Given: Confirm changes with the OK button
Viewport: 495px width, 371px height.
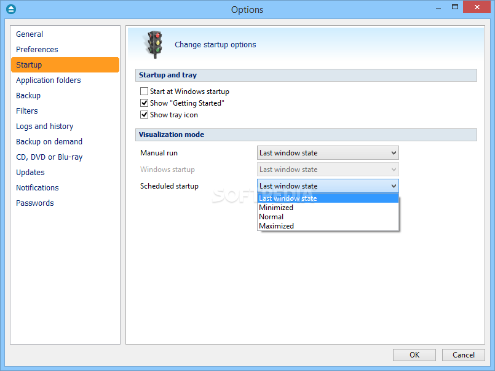Looking at the screenshot, I should coord(414,355).
